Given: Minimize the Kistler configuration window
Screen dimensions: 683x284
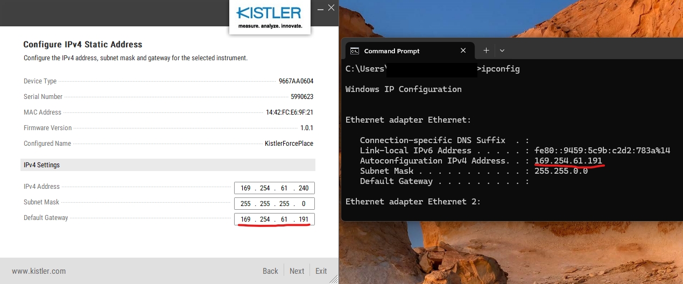Looking at the screenshot, I should coord(320,8).
